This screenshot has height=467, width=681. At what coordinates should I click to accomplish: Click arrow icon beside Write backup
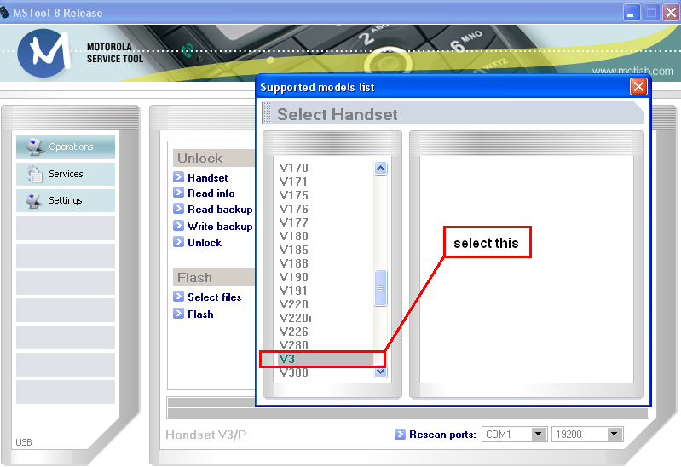point(178,226)
